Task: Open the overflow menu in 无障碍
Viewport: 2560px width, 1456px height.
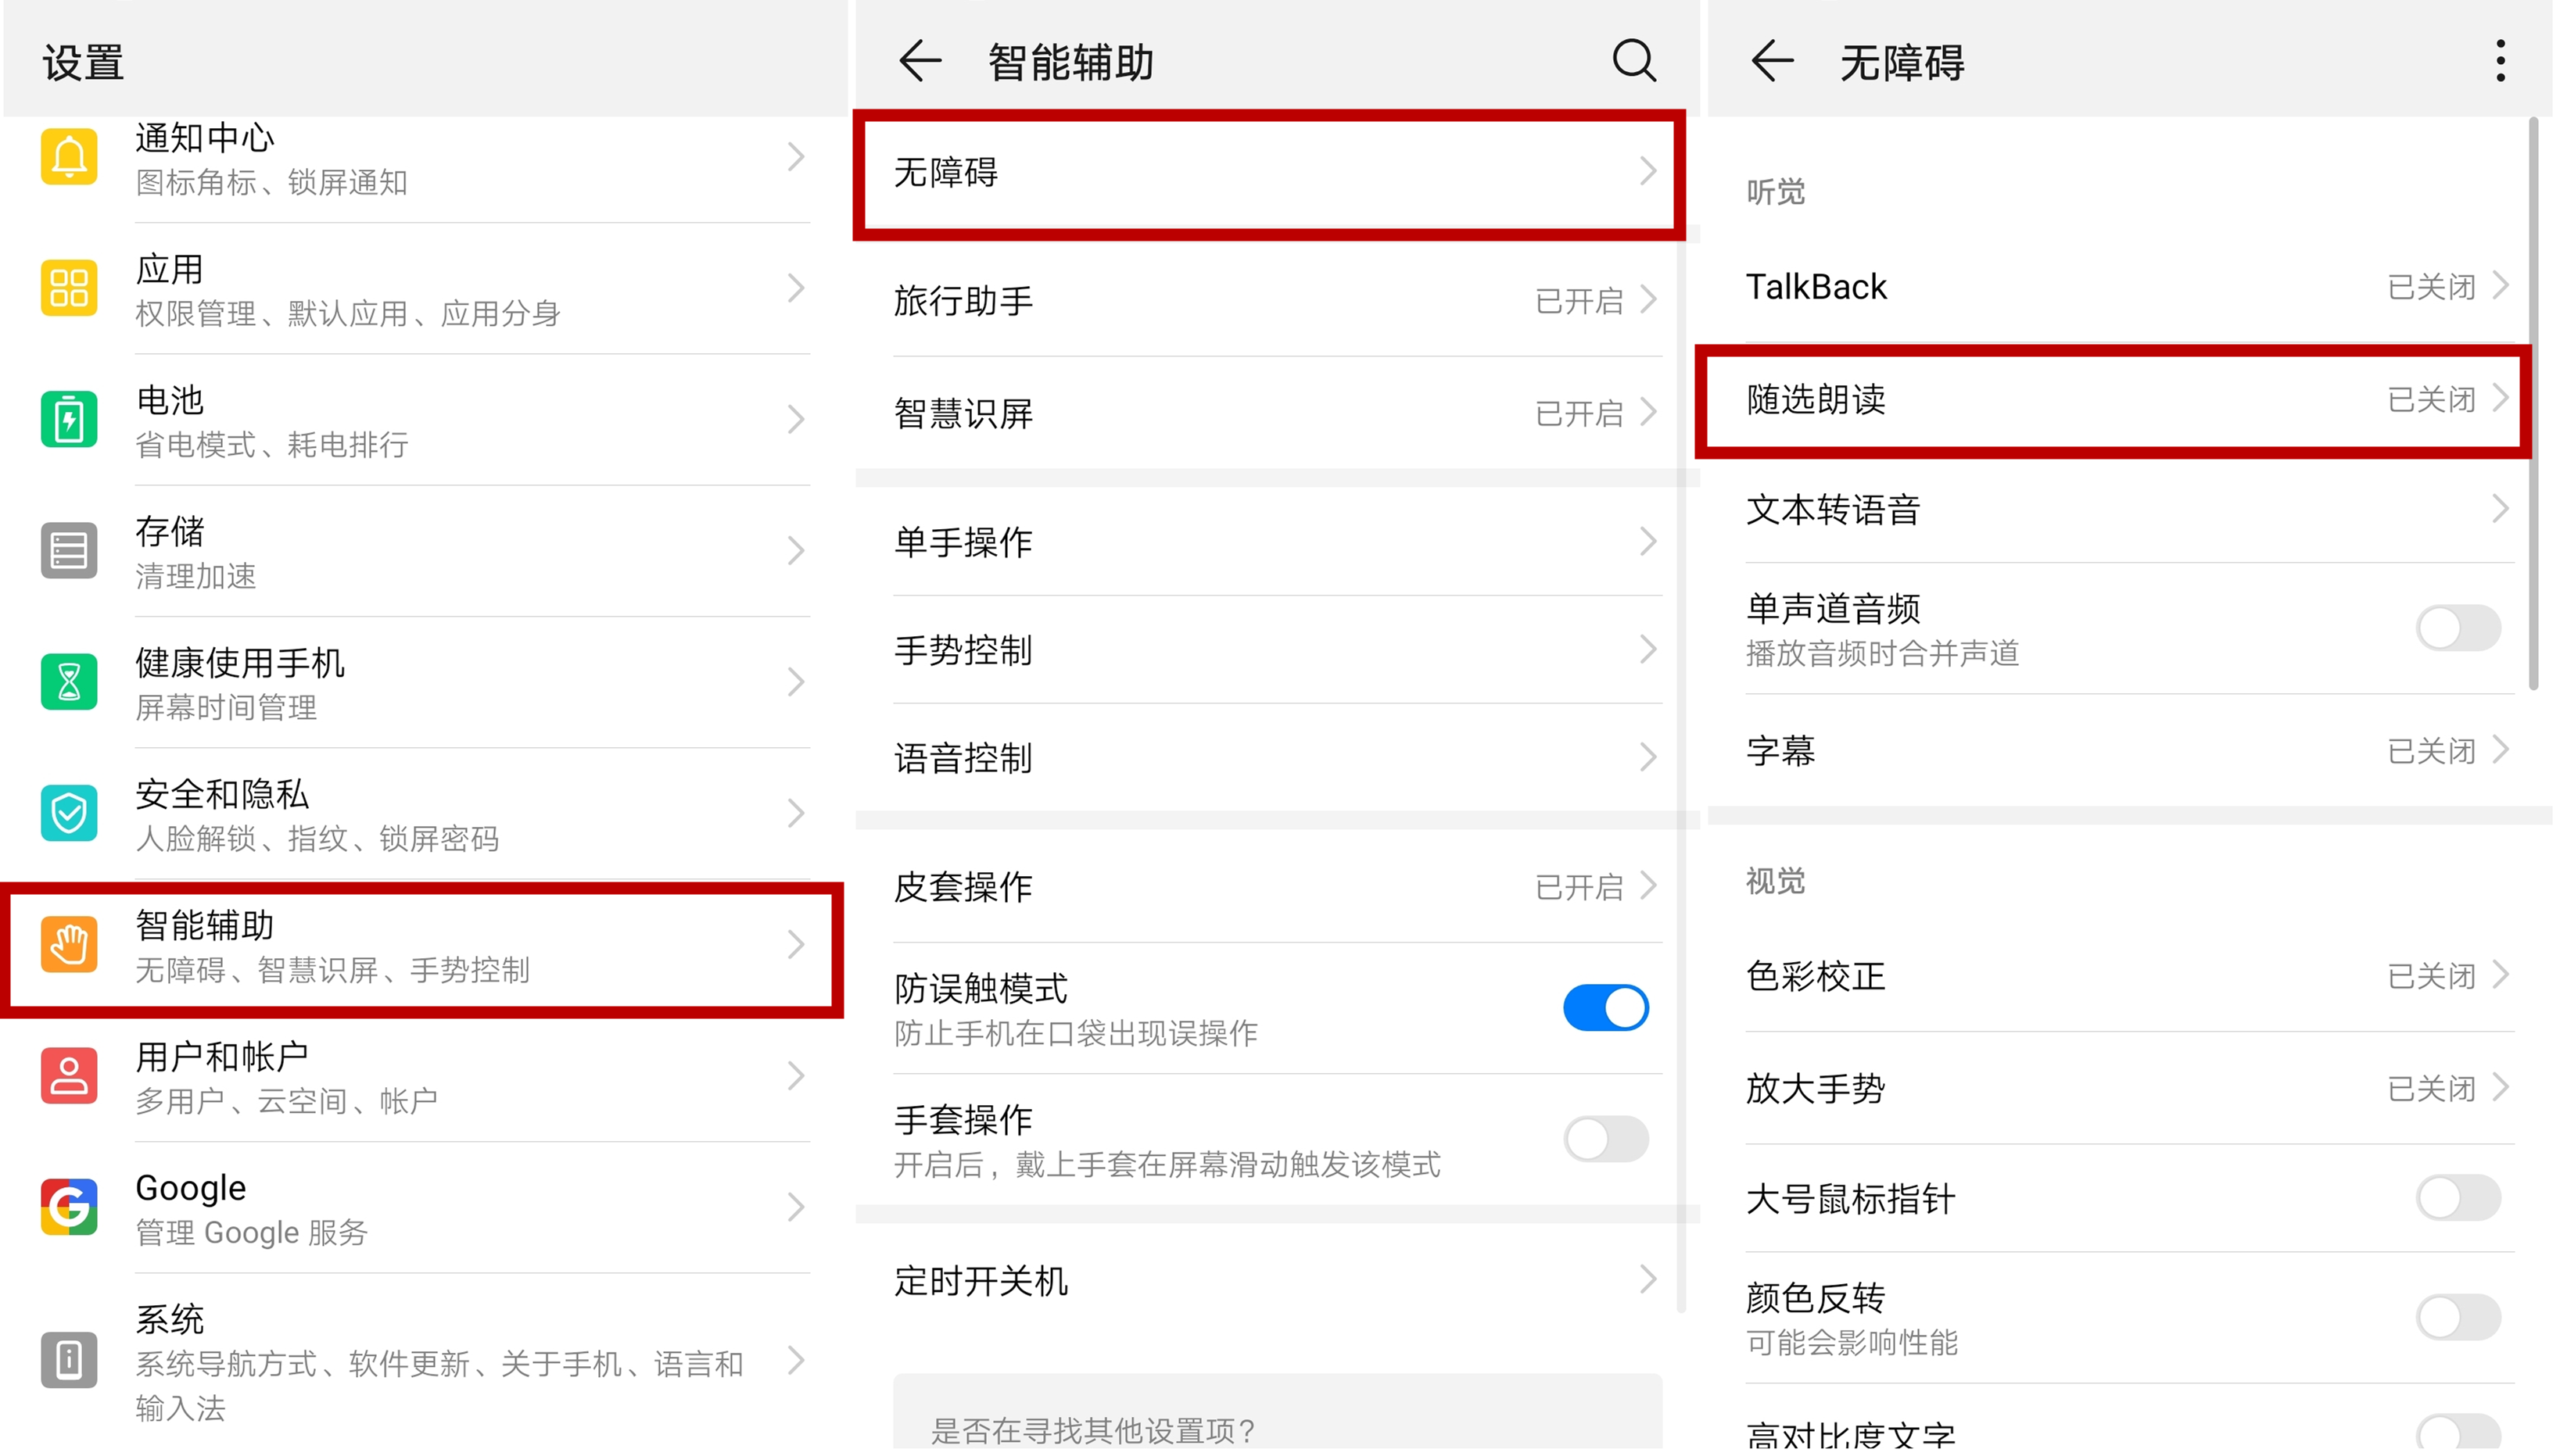Action: (x=2501, y=62)
